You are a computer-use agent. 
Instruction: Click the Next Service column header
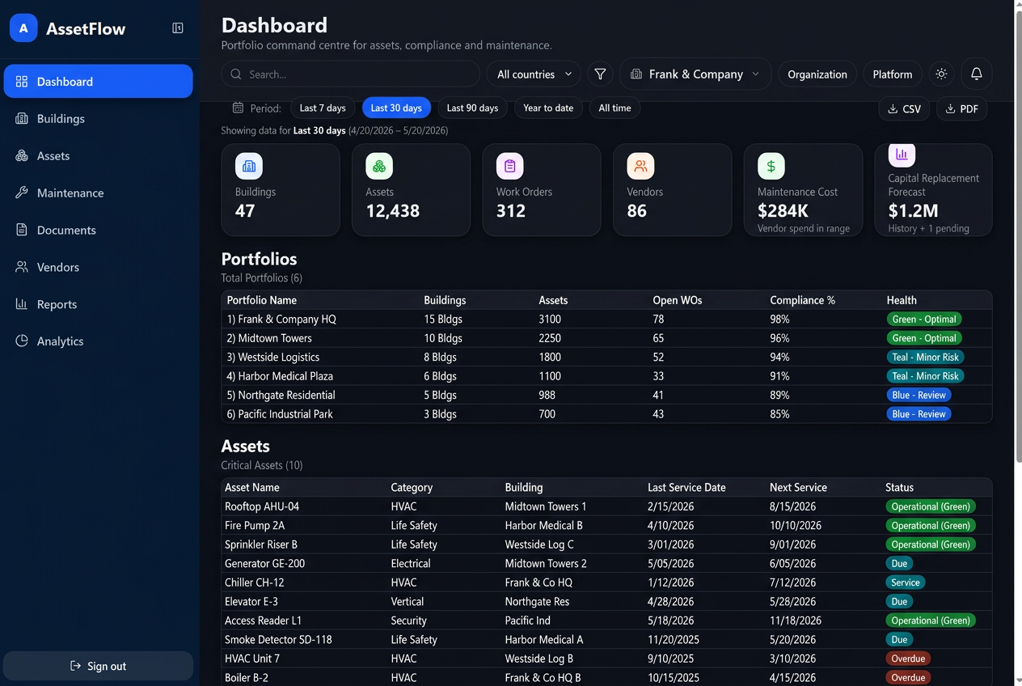pyautogui.click(x=798, y=488)
